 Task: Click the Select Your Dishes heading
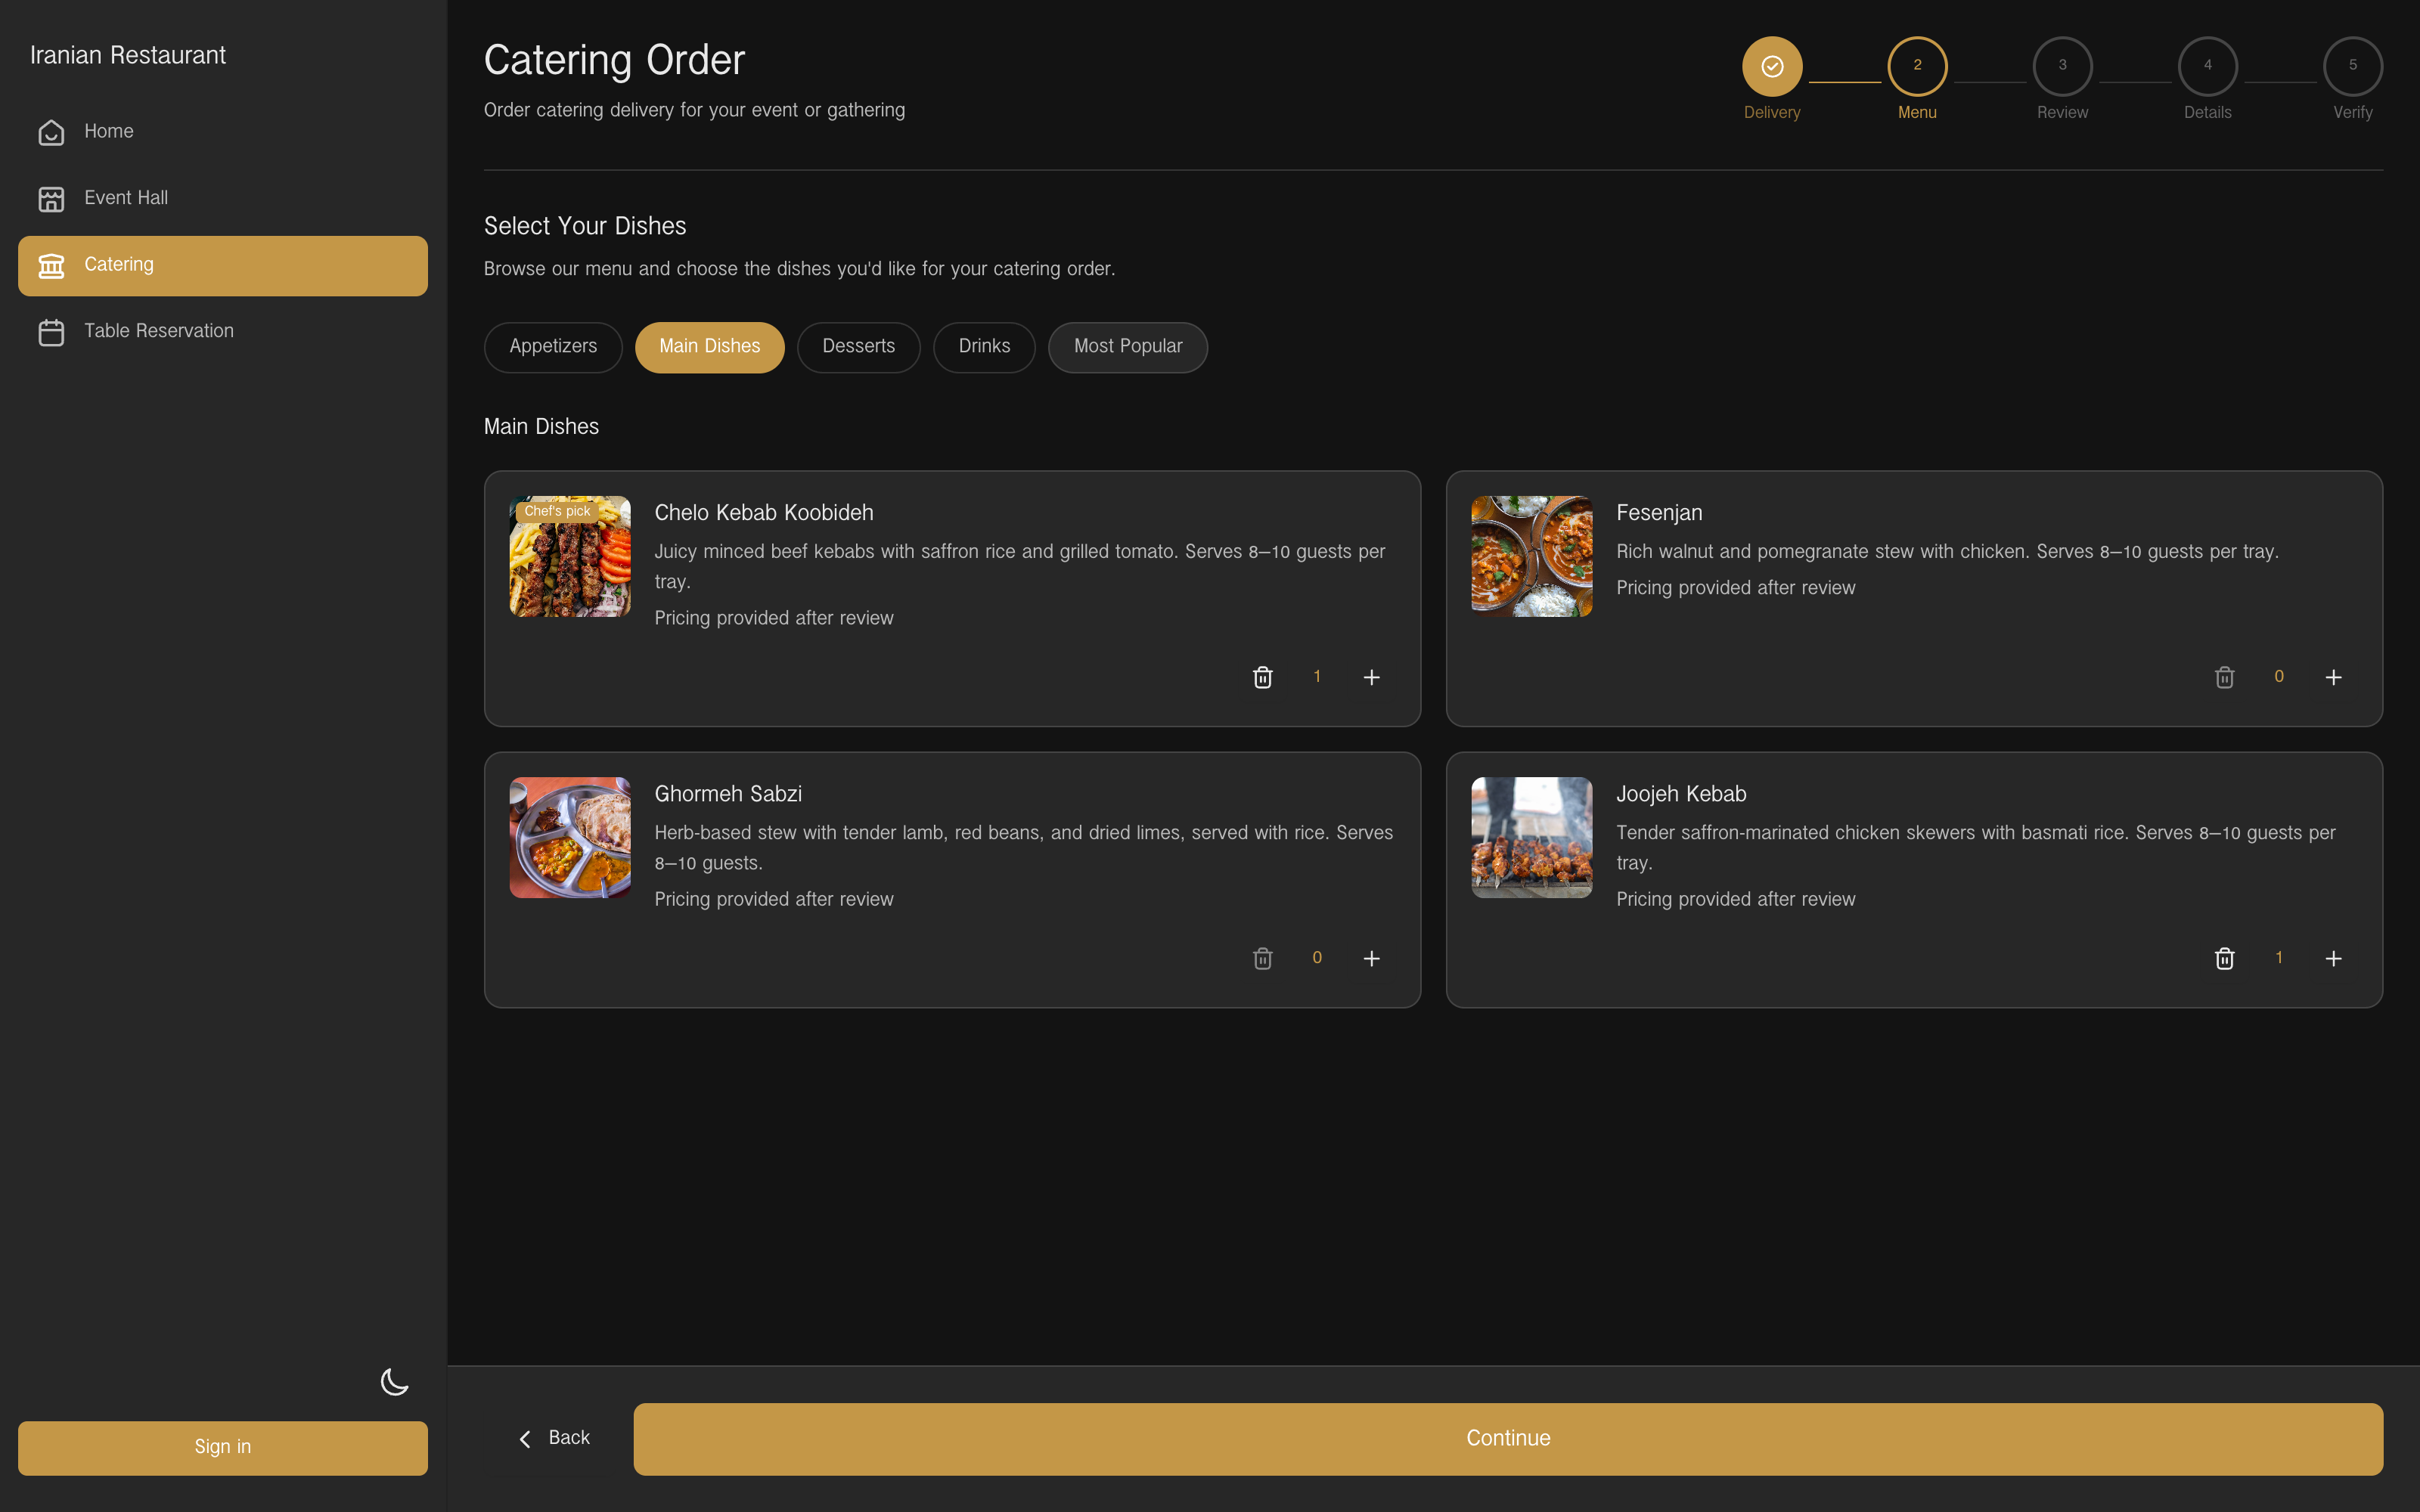(x=585, y=226)
